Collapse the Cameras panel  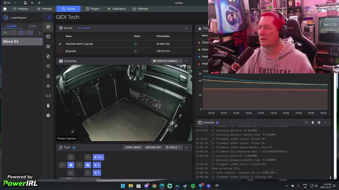point(186,61)
